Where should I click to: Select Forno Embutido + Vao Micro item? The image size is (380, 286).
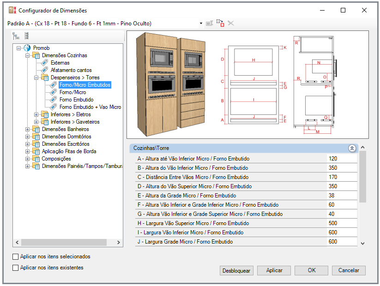pyautogui.click(x=90, y=107)
